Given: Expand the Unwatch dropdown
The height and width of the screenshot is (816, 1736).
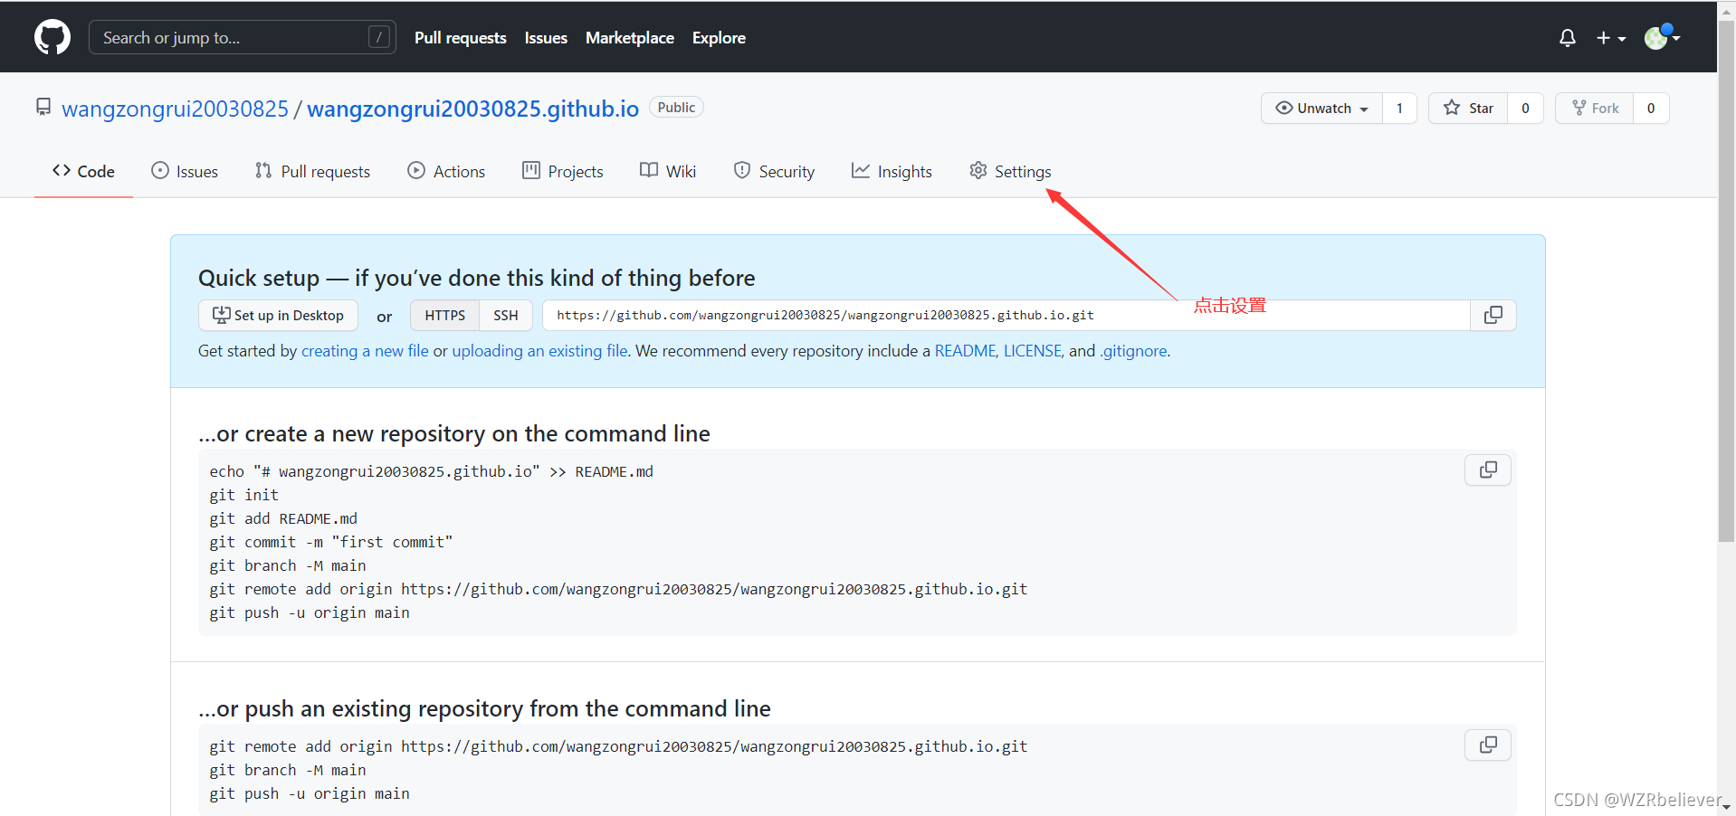Looking at the screenshot, I should tap(1321, 108).
